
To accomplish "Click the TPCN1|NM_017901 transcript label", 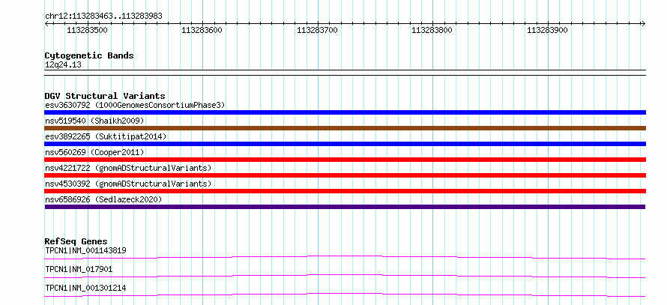I will pos(79,269).
